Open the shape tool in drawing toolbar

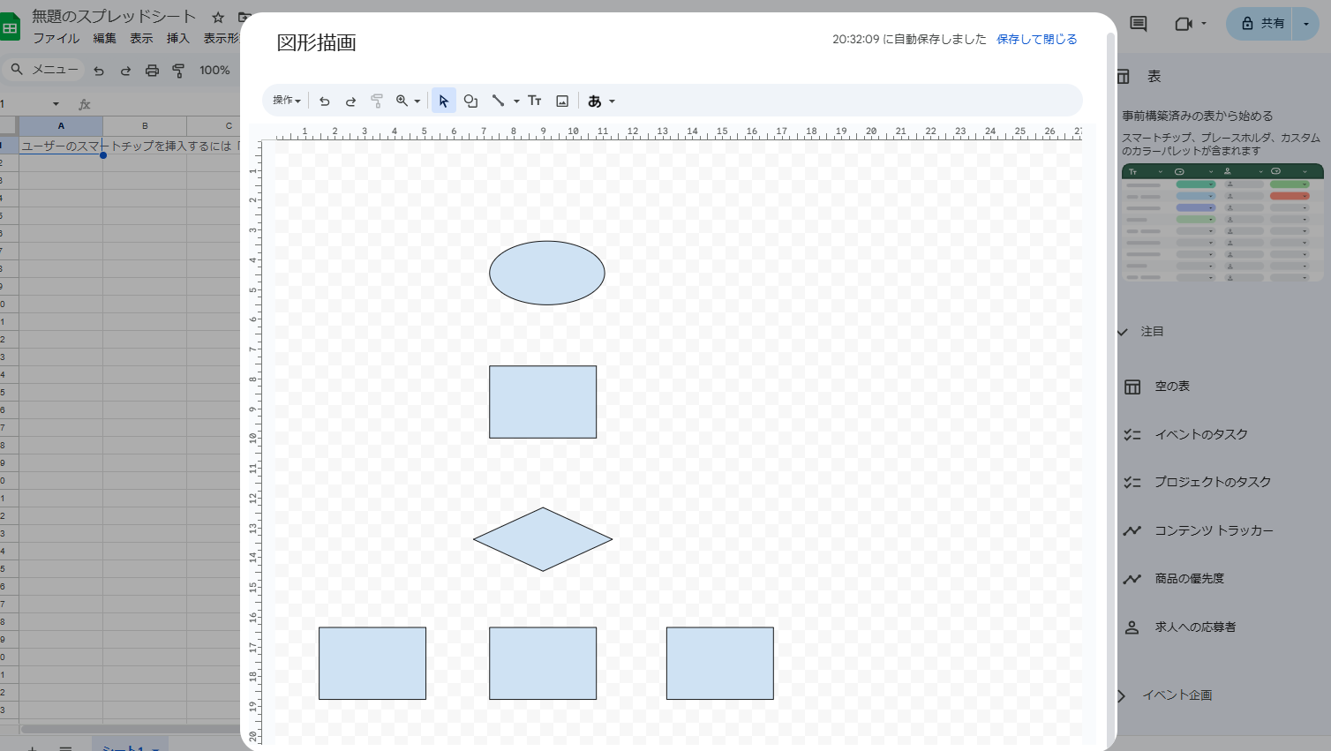[470, 101]
